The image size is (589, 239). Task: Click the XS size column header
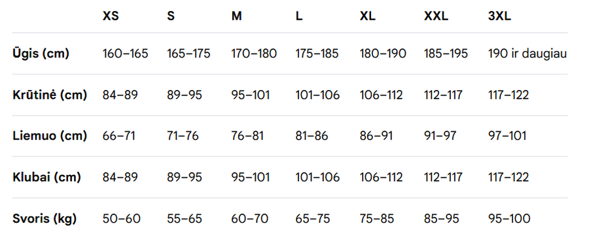111,16
